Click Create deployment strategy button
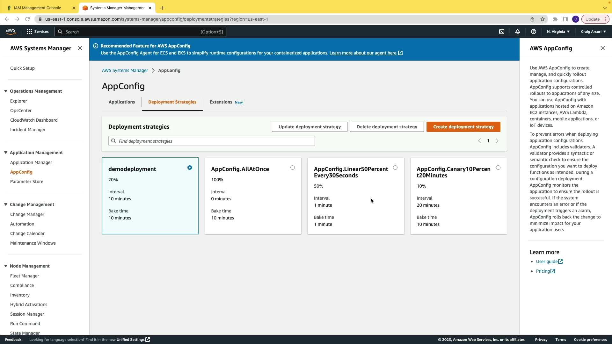Screen dimensions: 612x344 tap(463, 127)
